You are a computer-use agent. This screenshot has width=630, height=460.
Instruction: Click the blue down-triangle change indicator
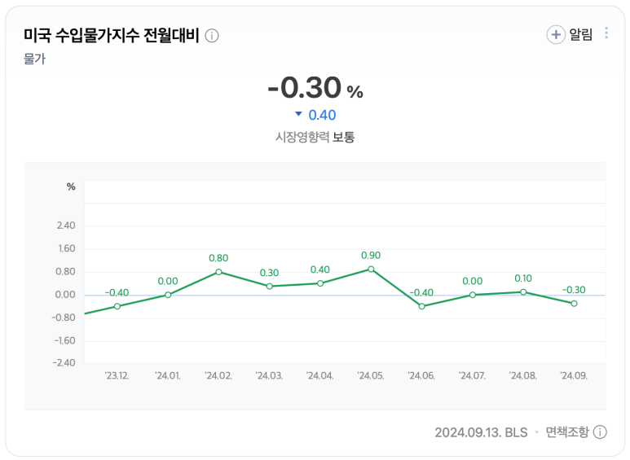pos(298,114)
